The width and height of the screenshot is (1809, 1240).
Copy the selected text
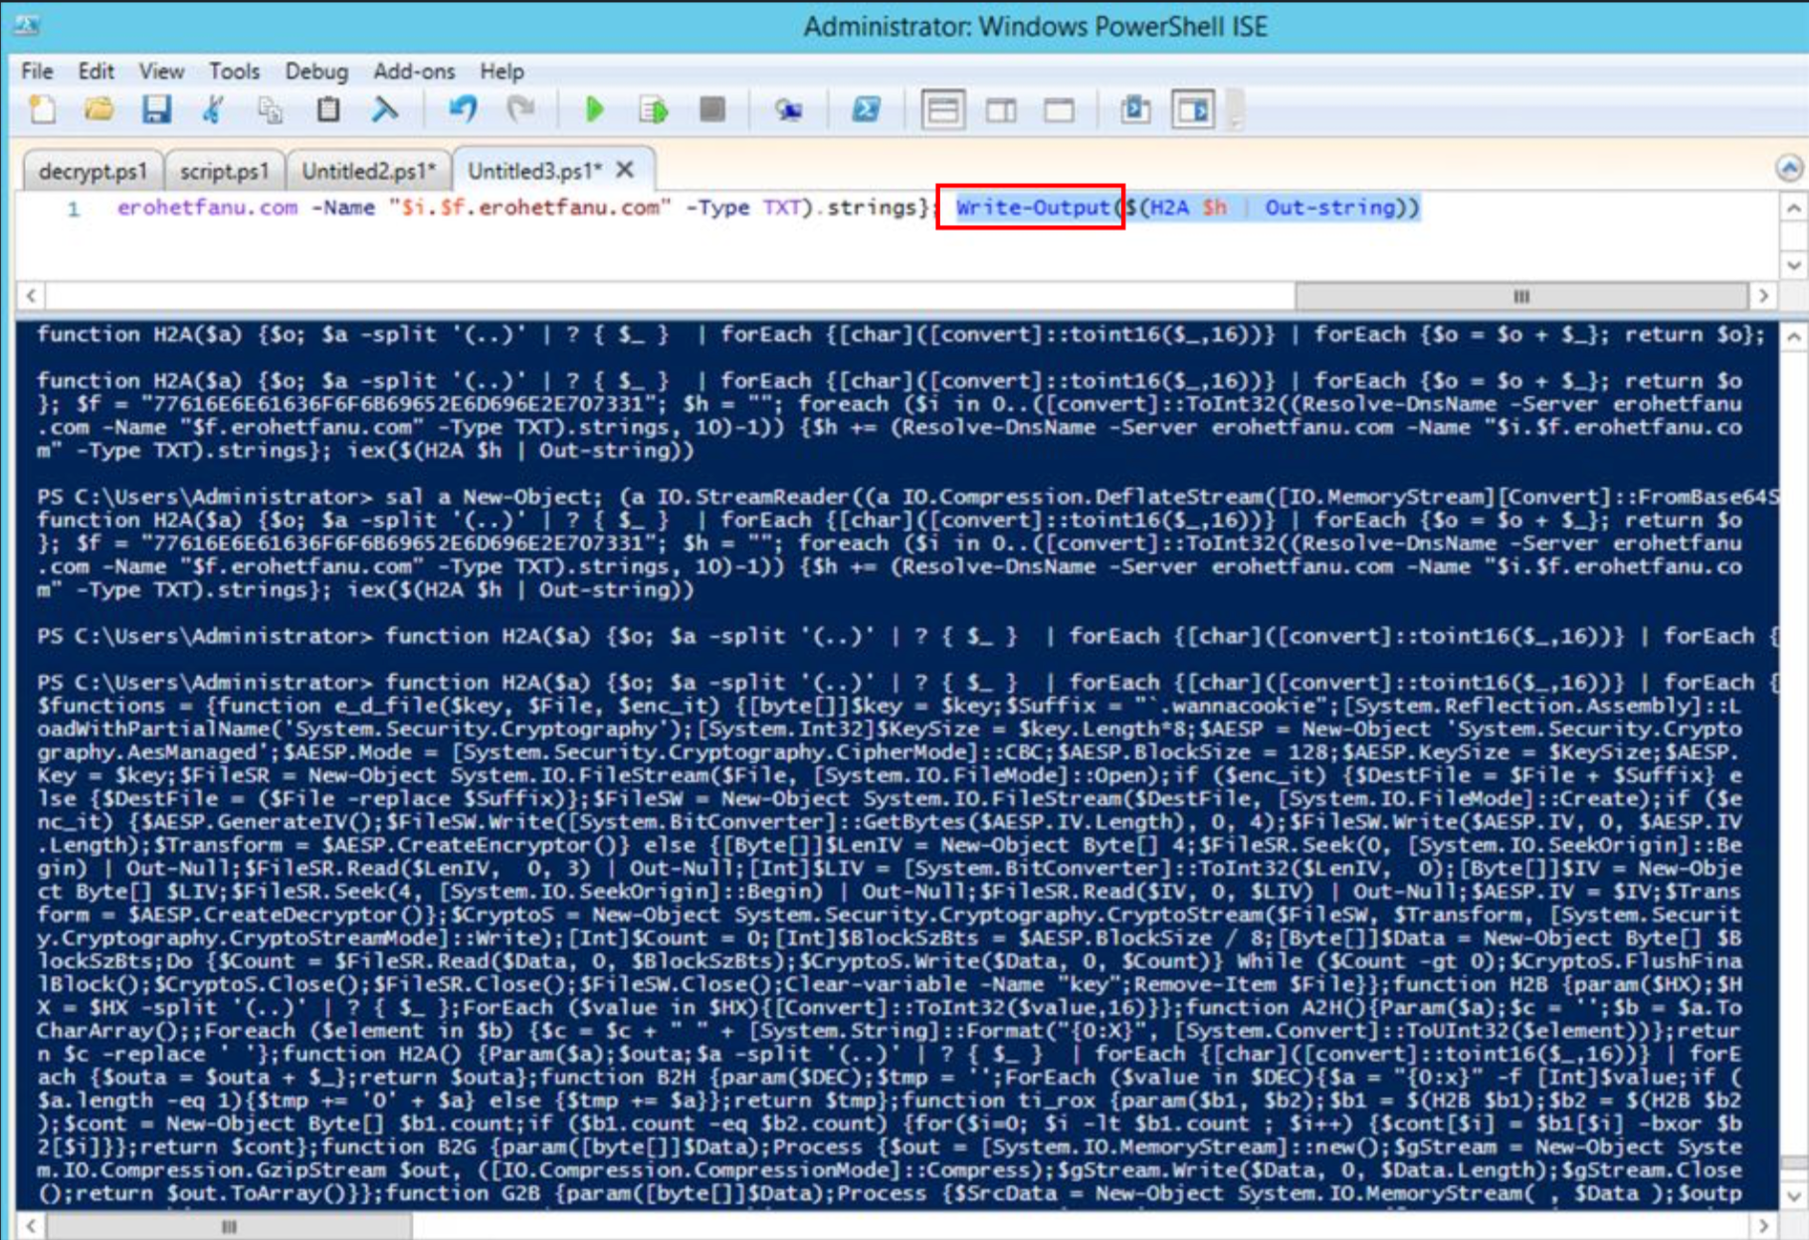(270, 109)
